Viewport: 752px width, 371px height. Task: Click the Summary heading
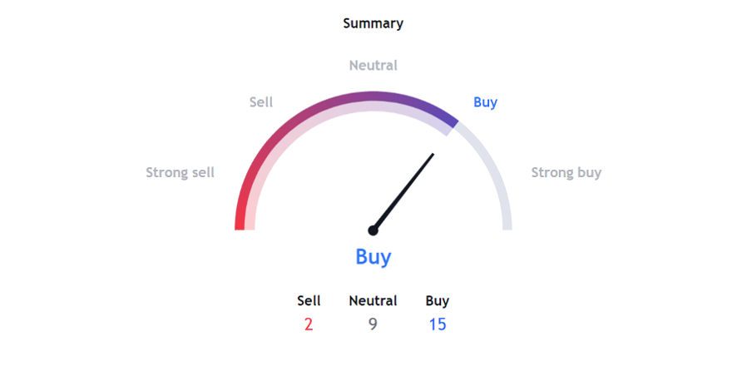point(374,23)
